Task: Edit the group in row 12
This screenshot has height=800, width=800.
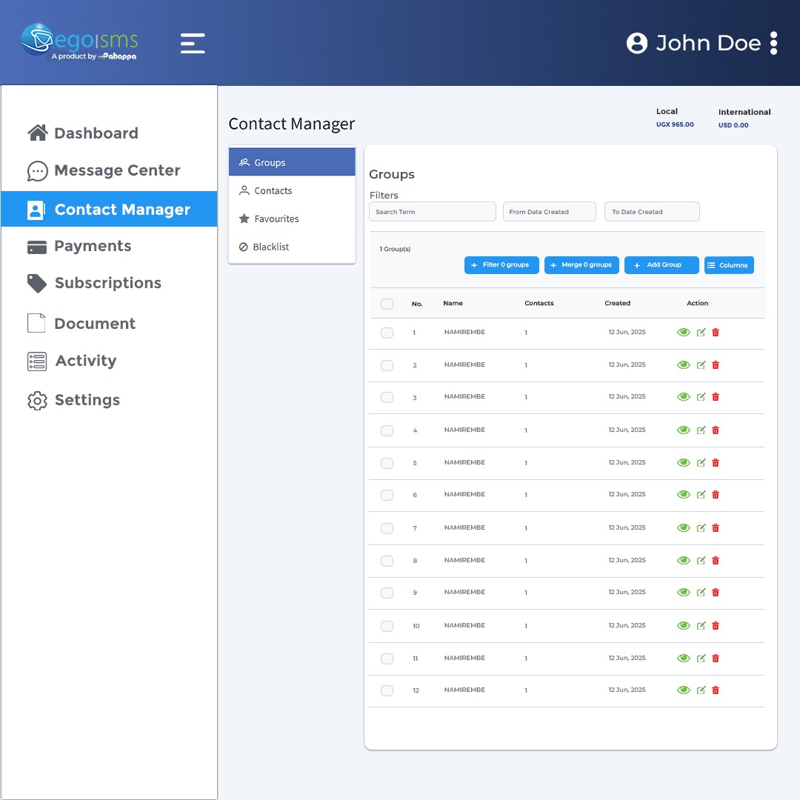Action: (701, 690)
